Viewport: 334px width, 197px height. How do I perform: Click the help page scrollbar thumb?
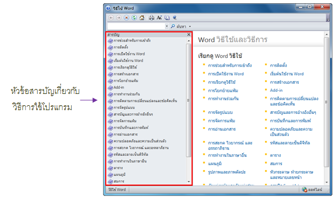click(x=326, y=102)
